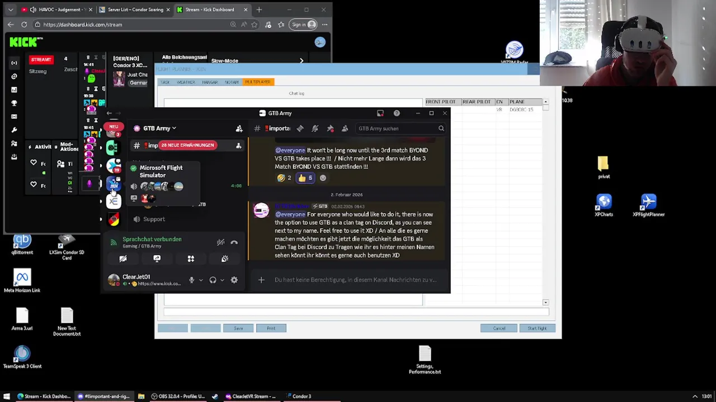Add page to browser favorites star
Image resolution: width=716 pixels, height=402 pixels.
tap(255, 25)
